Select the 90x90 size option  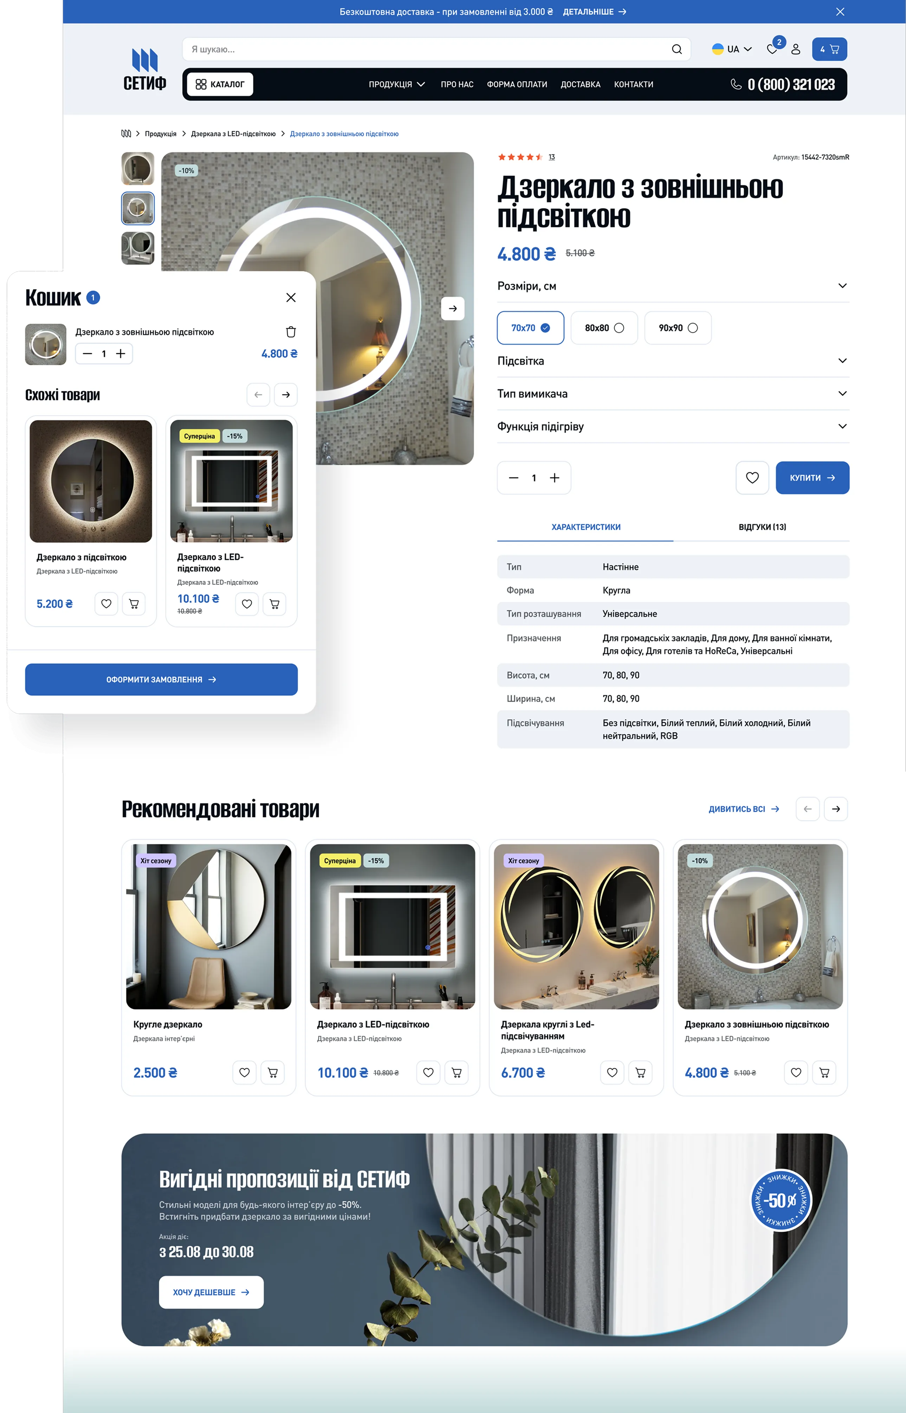[678, 328]
